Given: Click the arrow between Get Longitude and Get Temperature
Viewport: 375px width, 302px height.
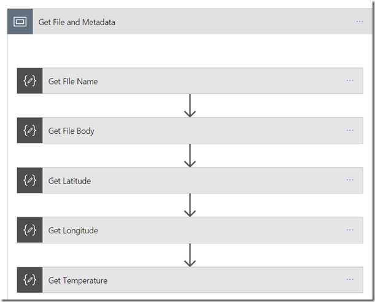Looking at the screenshot, I should [x=190, y=255].
